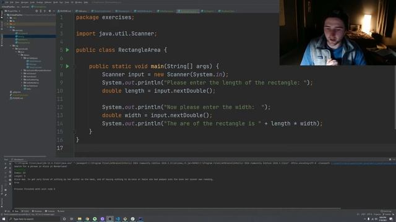Open the Run tool window tab
396x222 pixels.
click(15, 211)
